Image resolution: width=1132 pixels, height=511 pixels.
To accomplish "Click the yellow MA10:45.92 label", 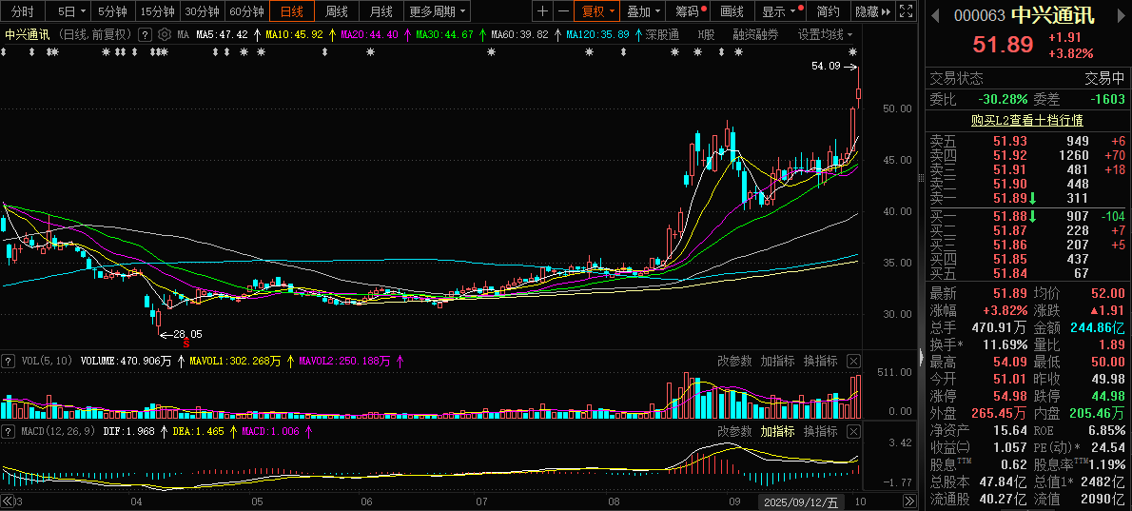I will [295, 34].
